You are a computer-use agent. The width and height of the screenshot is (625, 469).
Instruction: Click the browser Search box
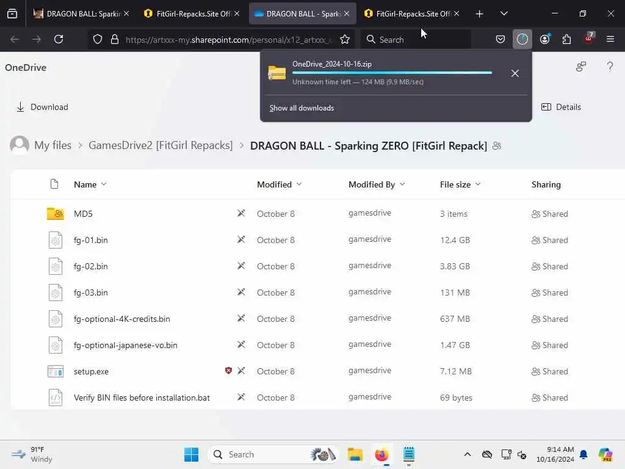pyautogui.click(x=416, y=40)
